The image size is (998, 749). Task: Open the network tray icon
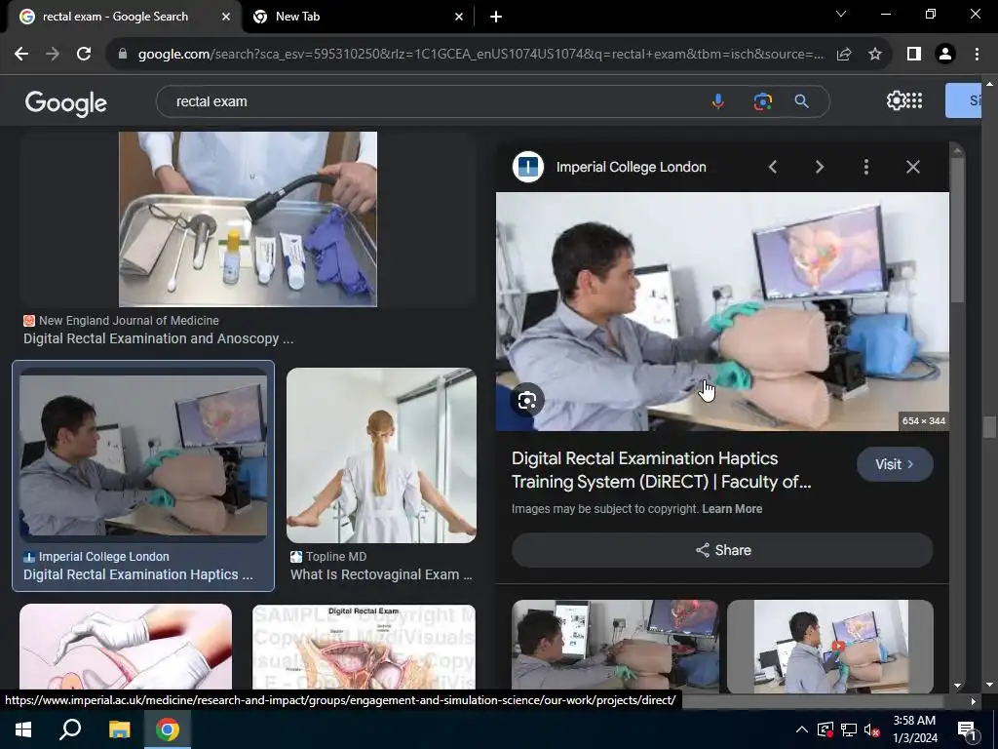[x=849, y=729]
